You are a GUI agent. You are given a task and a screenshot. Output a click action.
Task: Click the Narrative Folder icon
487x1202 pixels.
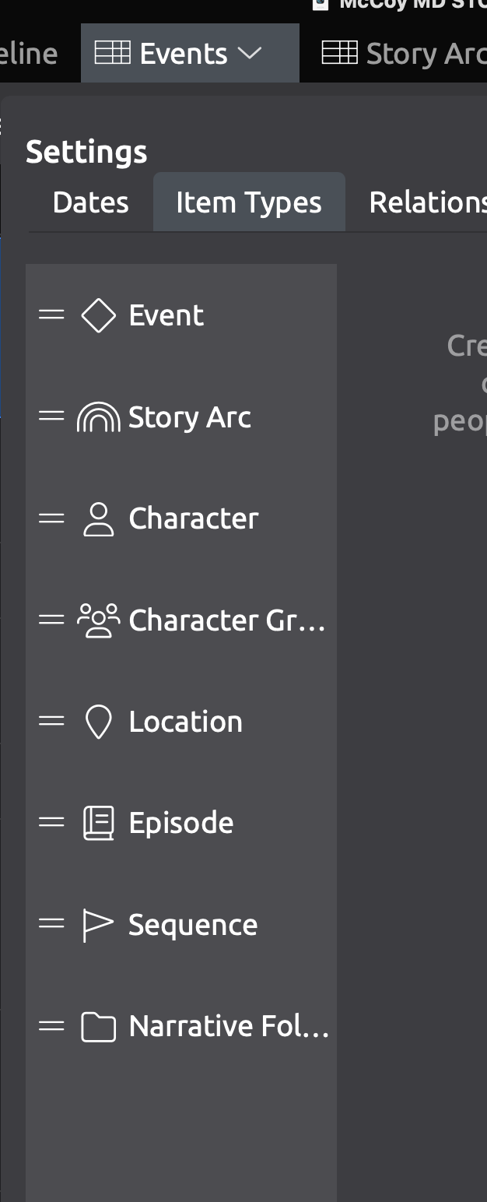tap(98, 1027)
